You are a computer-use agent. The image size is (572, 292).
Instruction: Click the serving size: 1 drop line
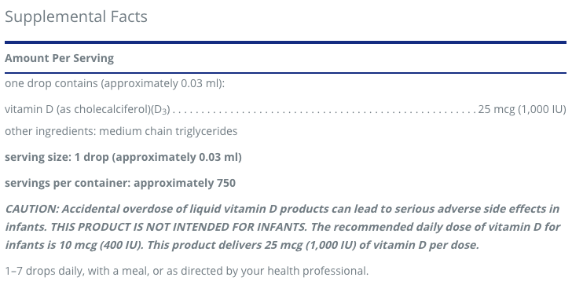123,157
